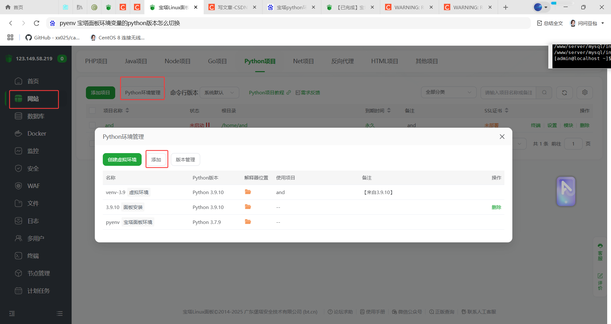611x324 pixels.
Task: Click the project list refresh icon
Action: (565, 92)
